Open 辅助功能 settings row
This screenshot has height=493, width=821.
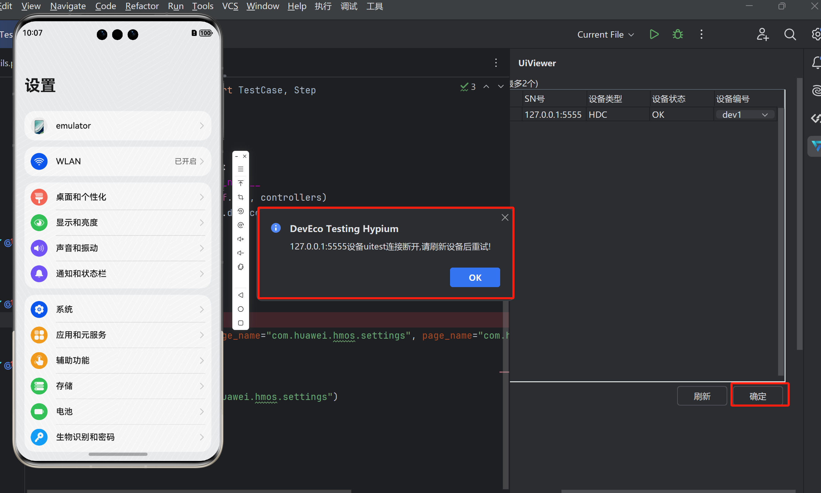point(118,360)
